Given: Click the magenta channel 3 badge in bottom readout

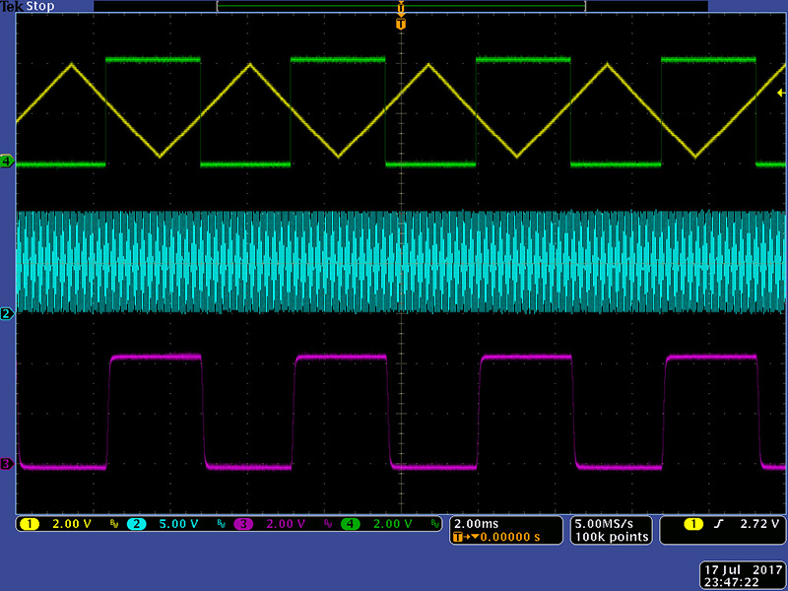Looking at the screenshot, I should pyautogui.click(x=243, y=524).
